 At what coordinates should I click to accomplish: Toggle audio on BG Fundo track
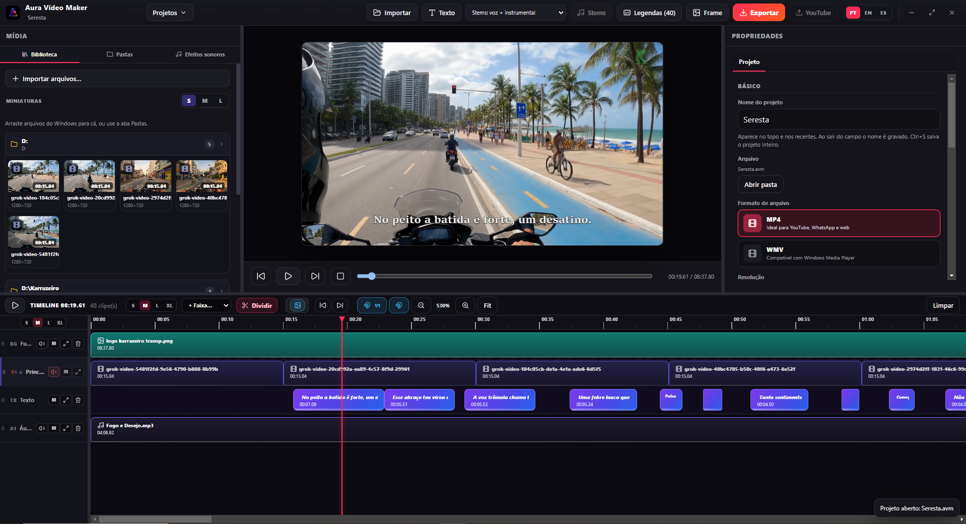[x=42, y=344]
